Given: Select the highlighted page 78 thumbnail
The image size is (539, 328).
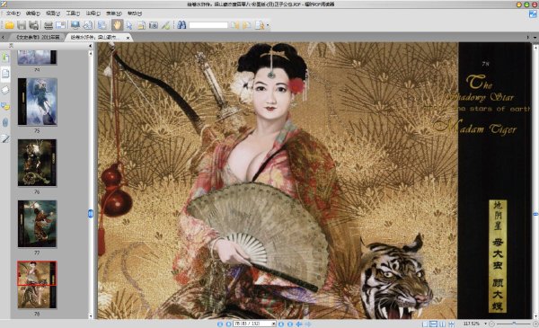Looking at the screenshot, I should click(x=37, y=284).
